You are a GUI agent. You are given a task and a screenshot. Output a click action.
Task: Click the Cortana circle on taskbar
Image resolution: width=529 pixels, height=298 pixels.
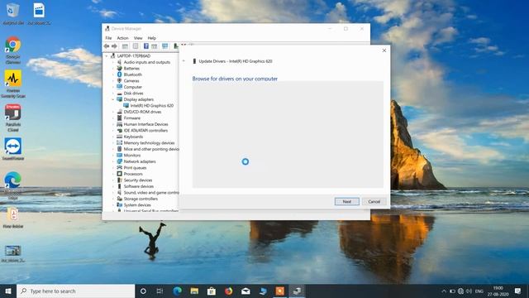143,291
